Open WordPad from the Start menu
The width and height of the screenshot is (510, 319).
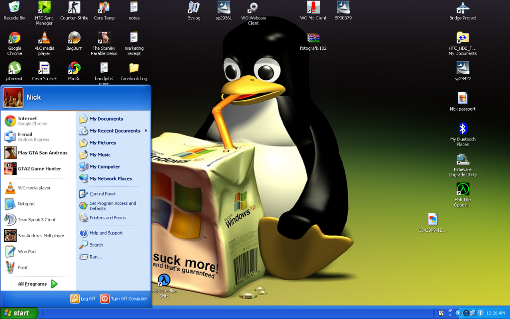(38, 252)
